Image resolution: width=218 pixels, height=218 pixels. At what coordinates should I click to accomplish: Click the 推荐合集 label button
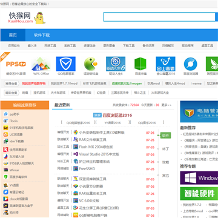tap(12, 84)
